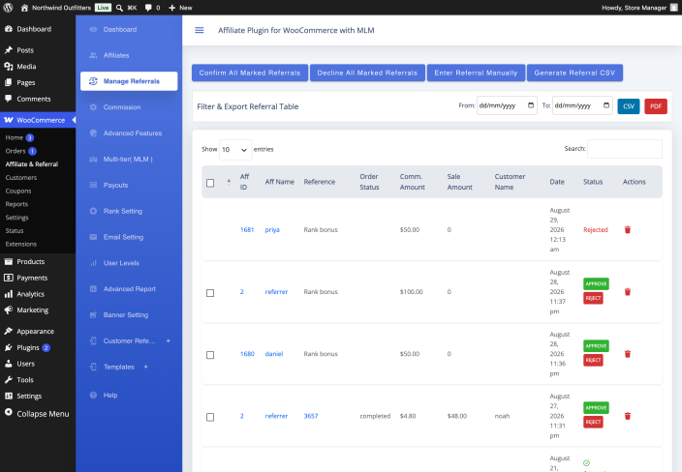Click the Help question icon
The height and width of the screenshot is (472, 682).
click(93, 396)
